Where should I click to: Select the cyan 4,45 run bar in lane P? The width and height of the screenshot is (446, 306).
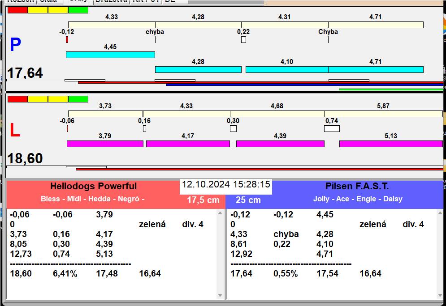coord(110,55)
